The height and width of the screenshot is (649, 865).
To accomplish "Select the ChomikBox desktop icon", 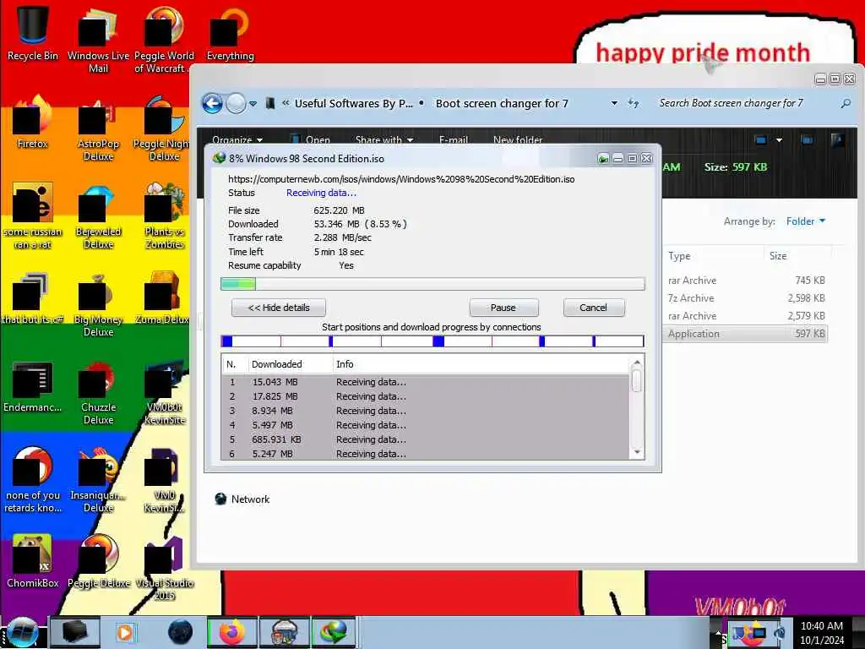I will pos(33,561).
